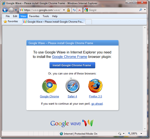Close the Internet Explorer window

[x=142, y=2]
